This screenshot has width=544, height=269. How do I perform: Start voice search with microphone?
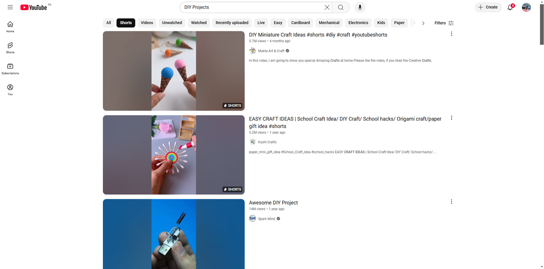(360, 7)
